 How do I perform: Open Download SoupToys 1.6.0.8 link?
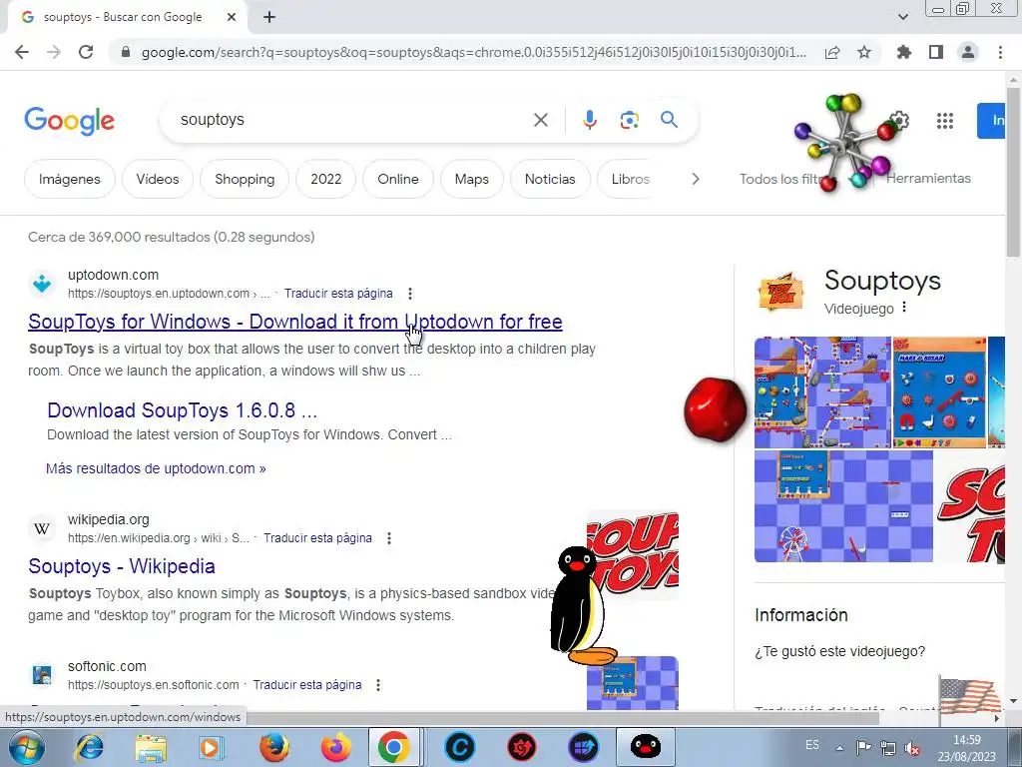click(183, 410)
